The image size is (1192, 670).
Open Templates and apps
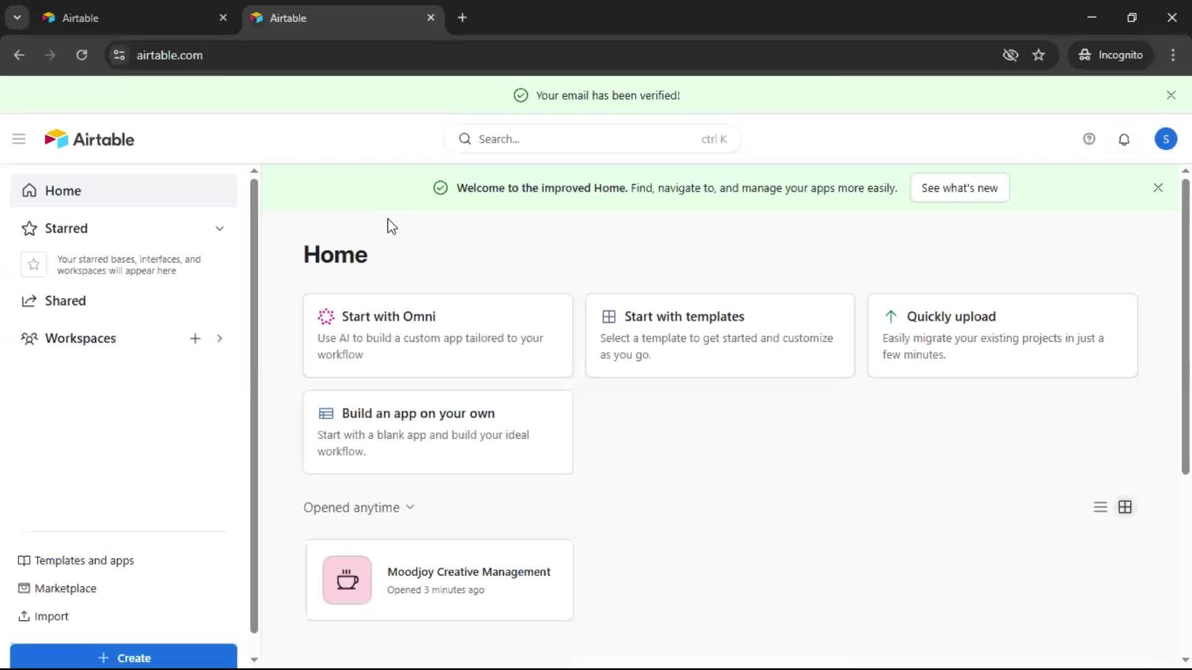(x=76, y=560)
